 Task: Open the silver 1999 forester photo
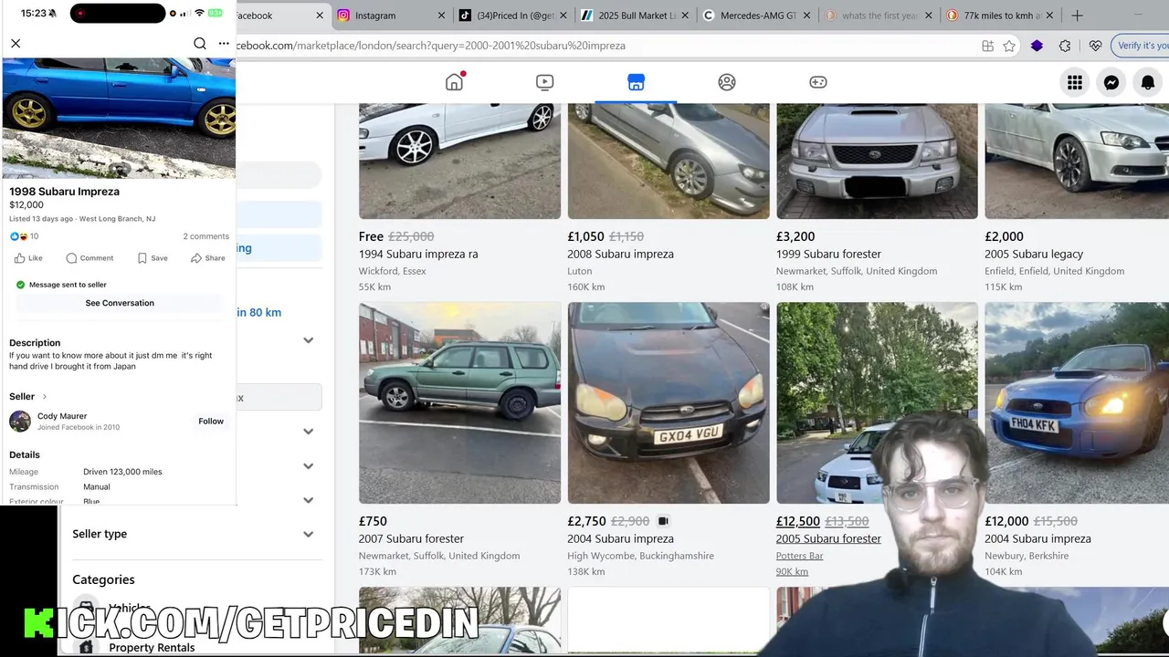pyautogui.click(x=877, y=161)
